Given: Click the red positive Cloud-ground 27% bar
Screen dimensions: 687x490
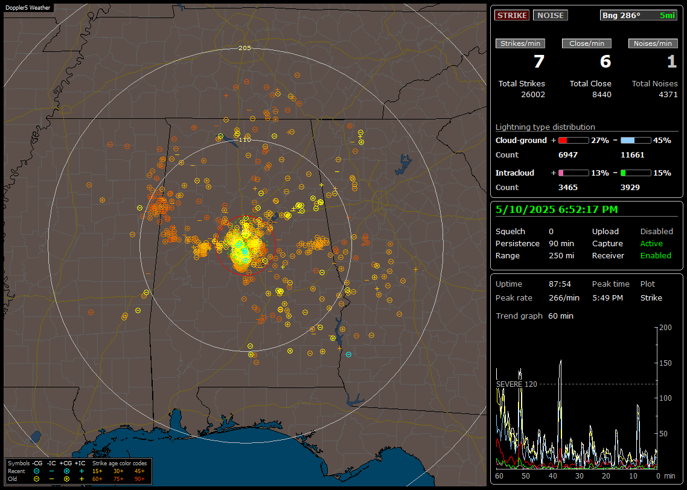Looking at the screenshot, I should (574, 141).
